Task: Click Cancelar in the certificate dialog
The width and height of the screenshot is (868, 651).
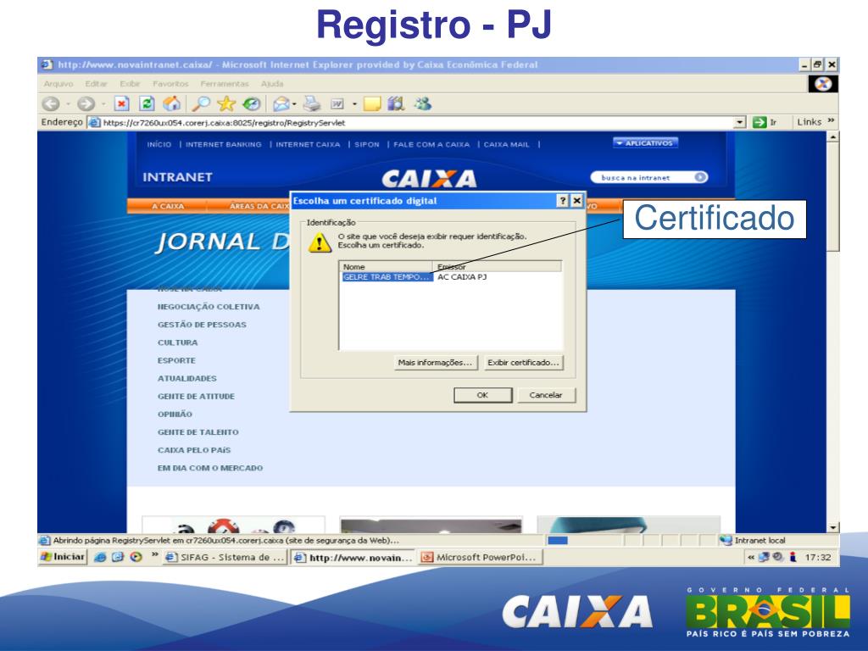Action: 546,395
